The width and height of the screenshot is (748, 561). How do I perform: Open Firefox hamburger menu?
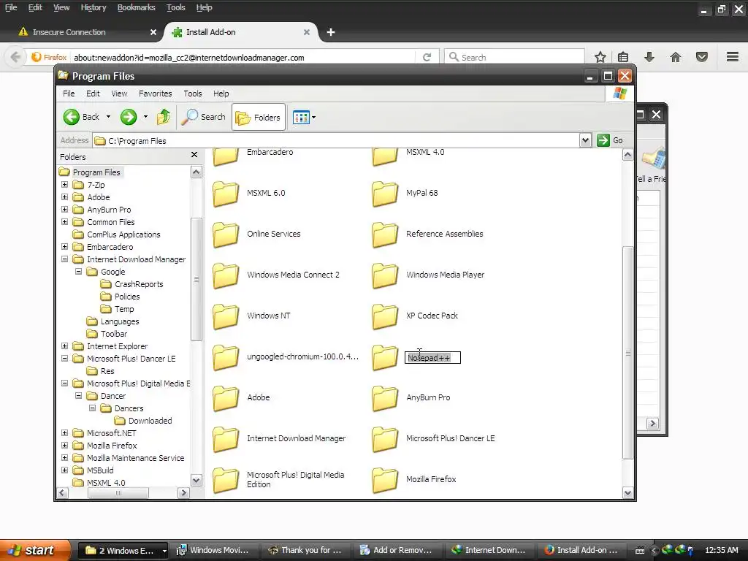733,57
